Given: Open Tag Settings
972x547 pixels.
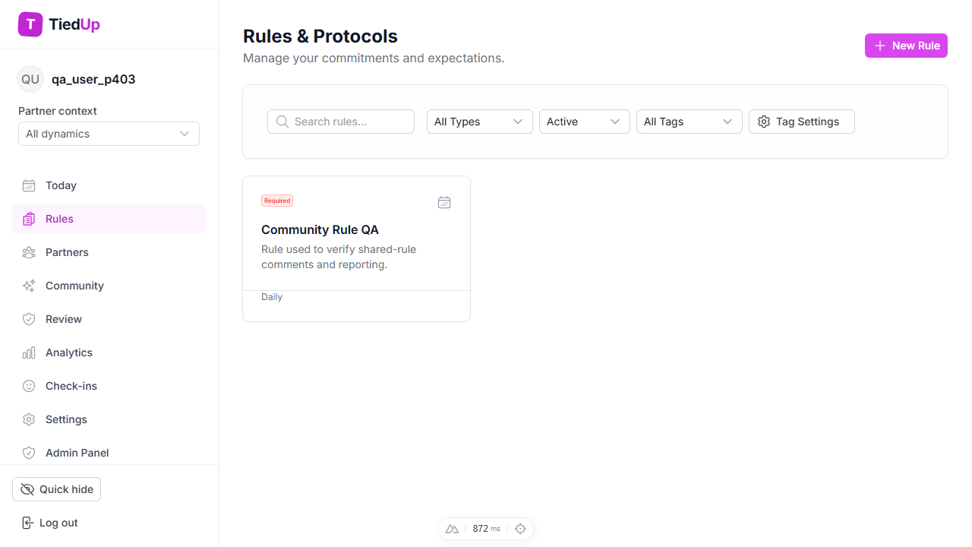Looking at the screenshot, I should tap(801, 122).
